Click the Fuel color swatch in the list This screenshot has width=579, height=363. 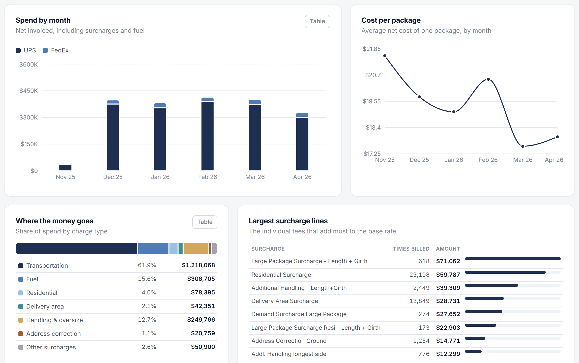click(x=21, y=279)
